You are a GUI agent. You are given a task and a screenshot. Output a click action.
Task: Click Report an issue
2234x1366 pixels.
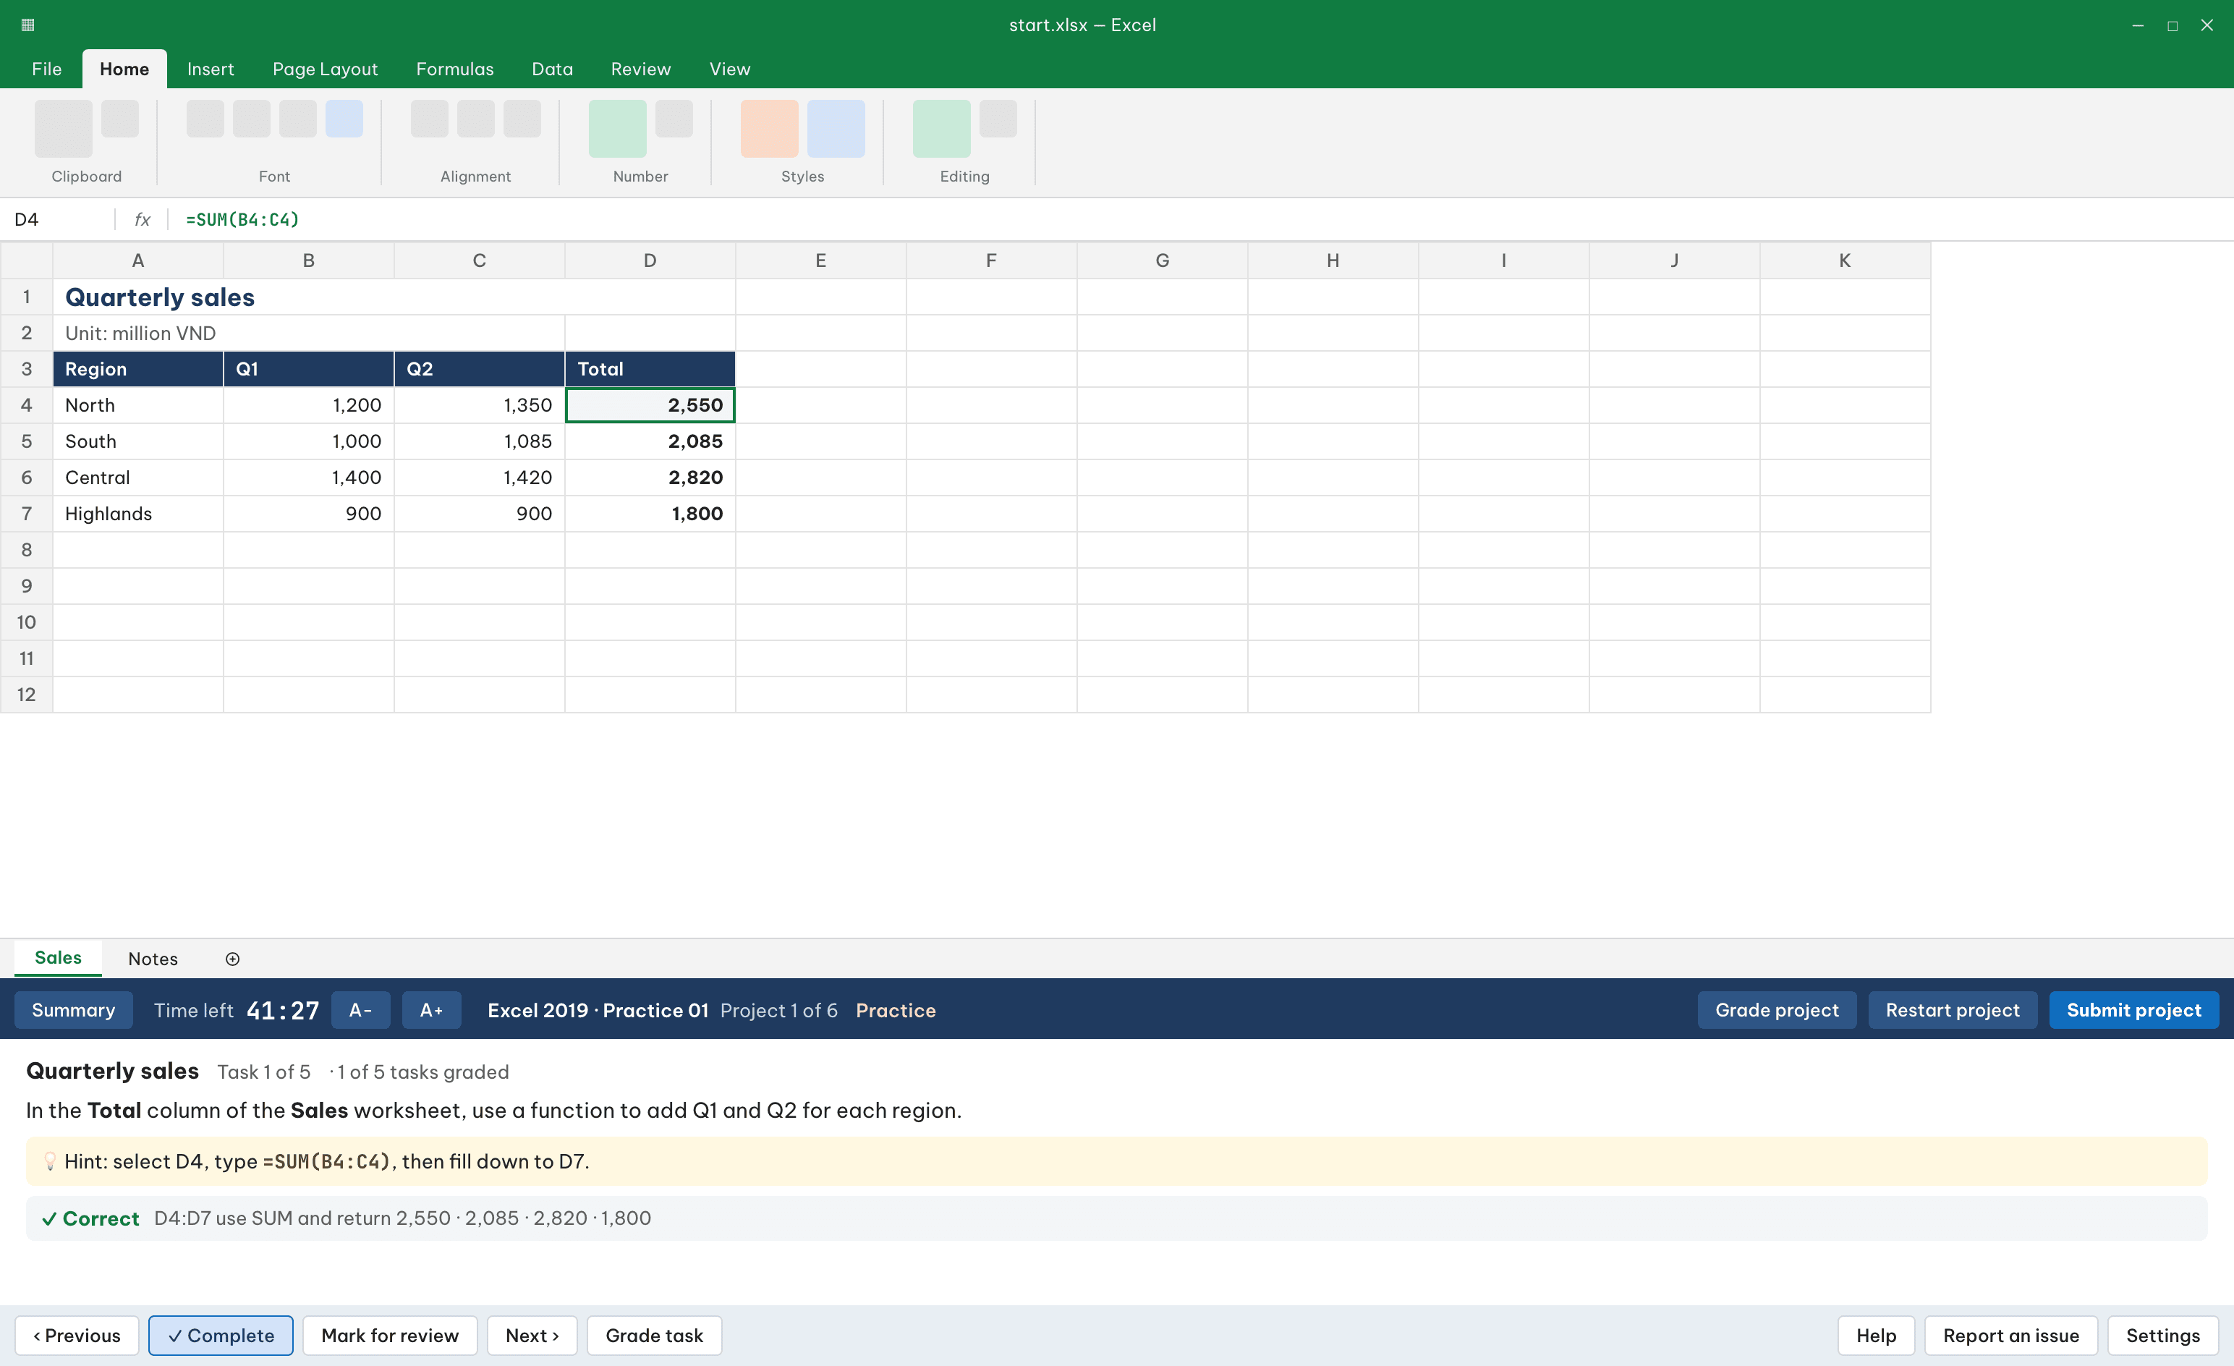coord(2011,1335)
